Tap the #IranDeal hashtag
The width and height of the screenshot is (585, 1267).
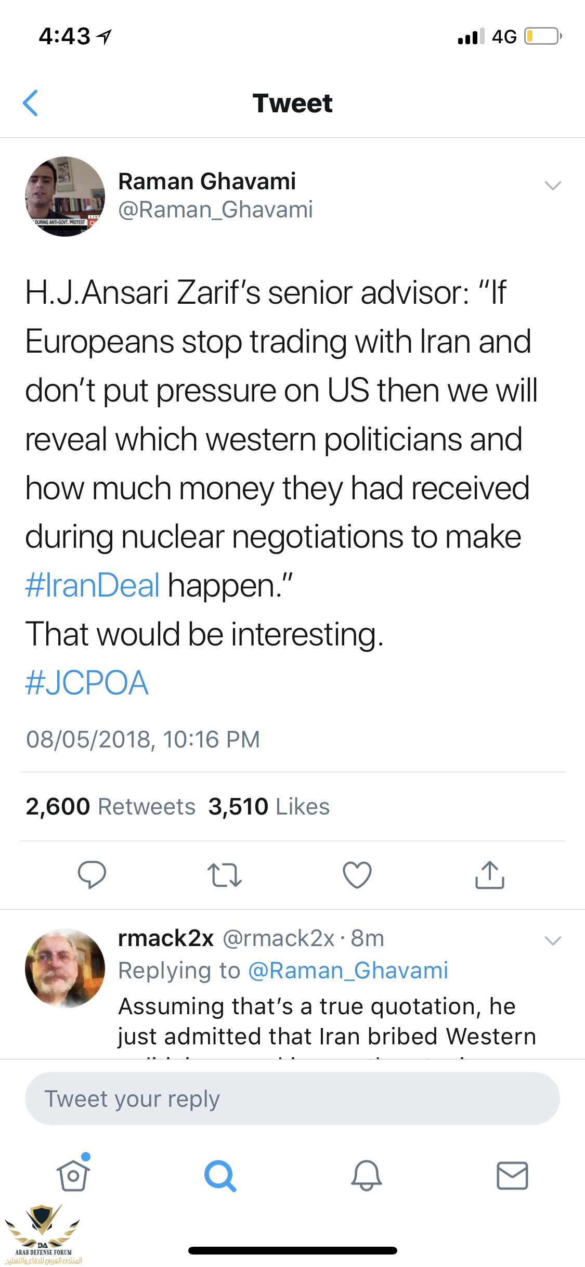pos(93,585)
